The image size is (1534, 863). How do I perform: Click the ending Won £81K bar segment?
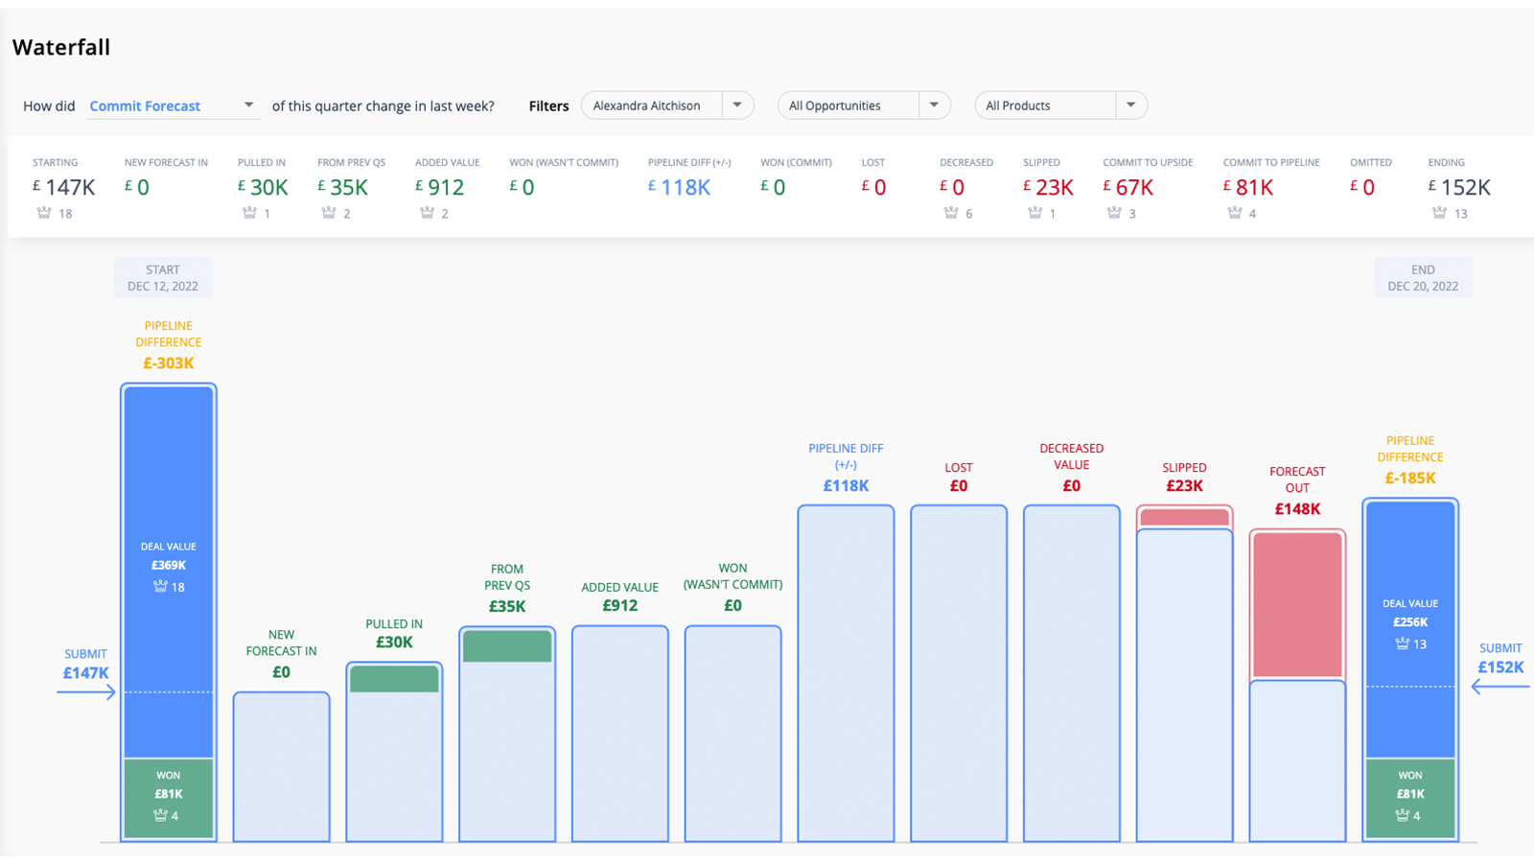[1410, 796]
